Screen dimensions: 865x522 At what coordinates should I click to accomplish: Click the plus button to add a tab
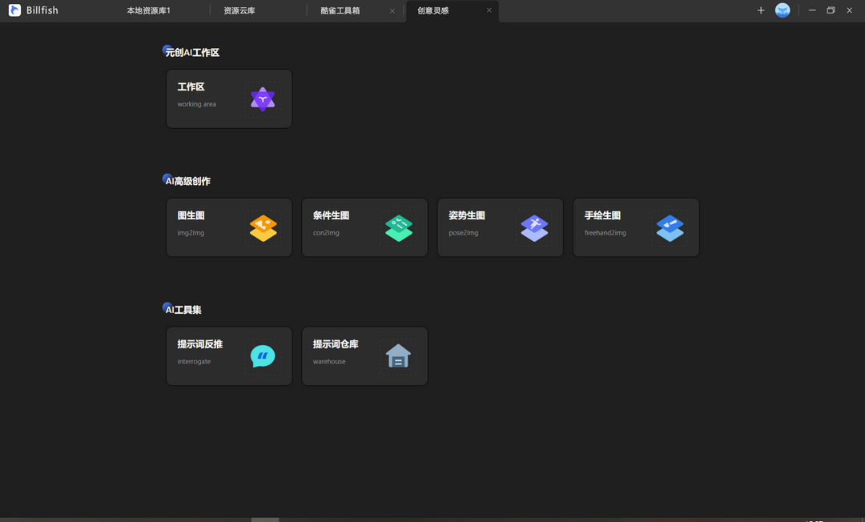coord(760,10)
